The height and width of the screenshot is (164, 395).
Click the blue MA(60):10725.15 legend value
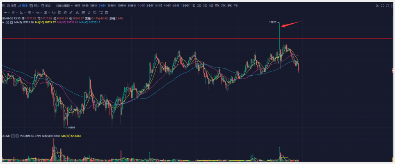point(90,22)
